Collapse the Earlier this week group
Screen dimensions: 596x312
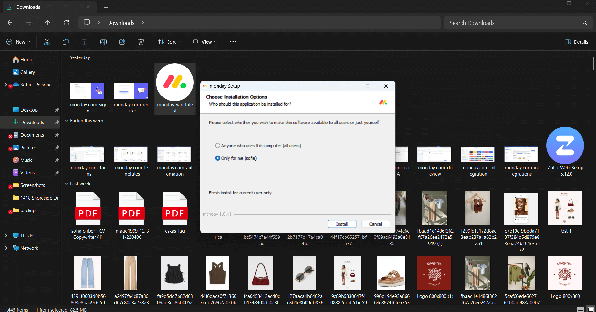pyautogui.click(x=66, y=121)
